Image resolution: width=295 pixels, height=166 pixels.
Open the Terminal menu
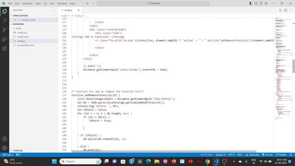pos(62,3)
